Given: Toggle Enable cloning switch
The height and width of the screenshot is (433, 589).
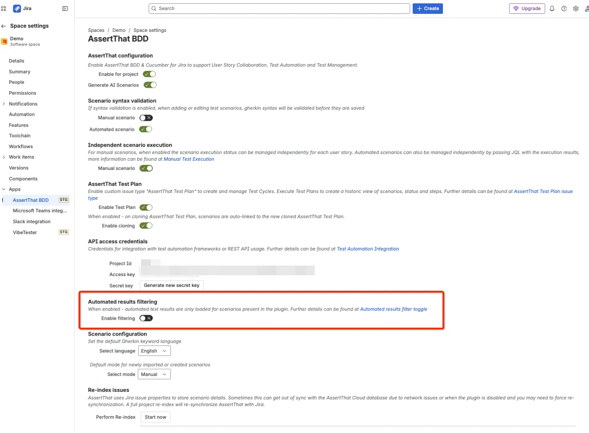Looking at the screenshot, I should (x=146, y=226).
